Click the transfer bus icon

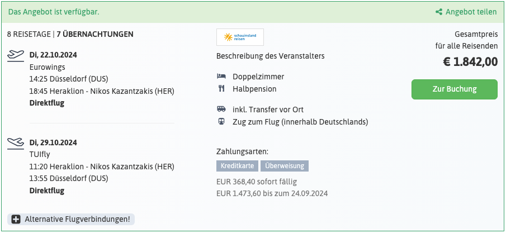point(221,110)
